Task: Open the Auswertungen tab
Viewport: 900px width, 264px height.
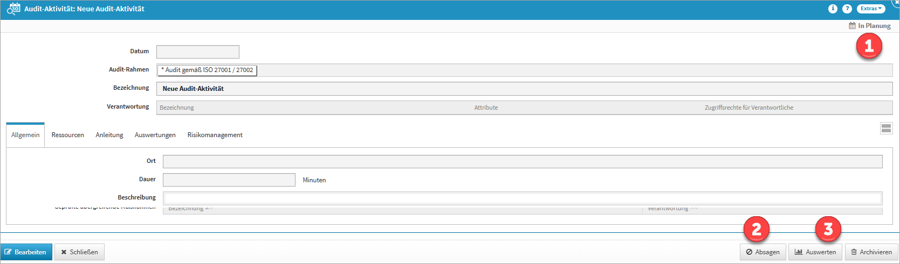Action: [x=155, y=135]
